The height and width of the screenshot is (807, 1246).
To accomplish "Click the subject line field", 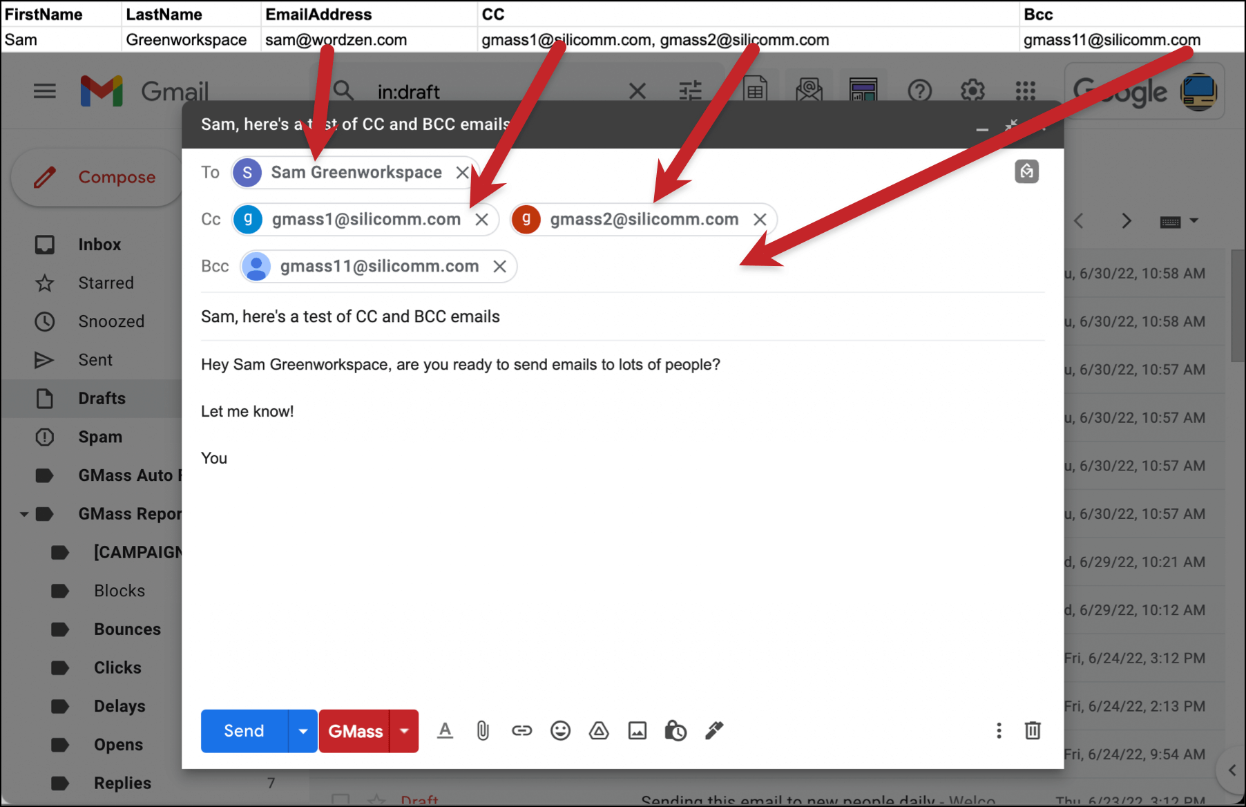I will tap(622, 316).
